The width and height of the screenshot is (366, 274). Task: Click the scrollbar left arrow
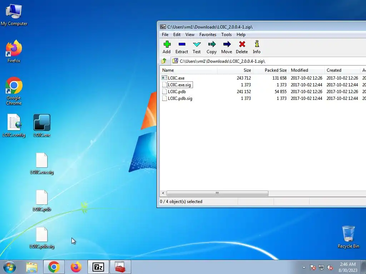(x=163, y=193)
